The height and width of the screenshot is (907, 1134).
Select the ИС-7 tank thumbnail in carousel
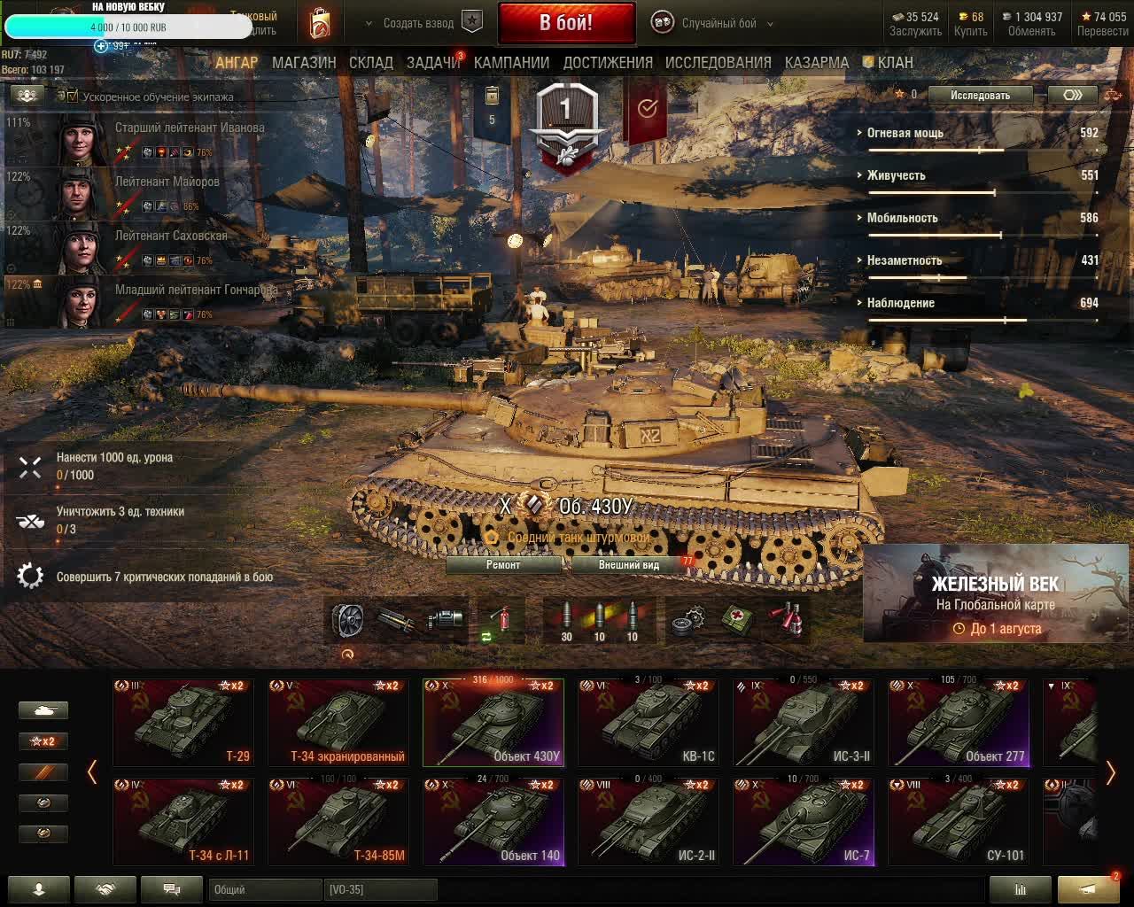pyautogui.click(x=804, y=821)
